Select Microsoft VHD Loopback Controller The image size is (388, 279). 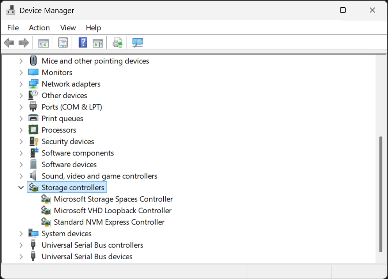[x=113, y=211]
